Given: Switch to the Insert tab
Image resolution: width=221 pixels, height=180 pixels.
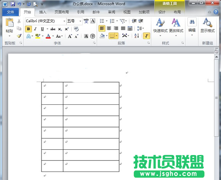Looking at the screenshot, I should 43,12.
